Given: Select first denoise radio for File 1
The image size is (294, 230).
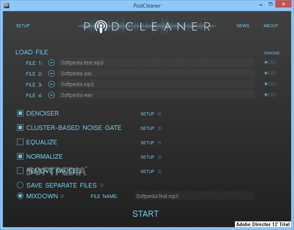Looking at the screenshot, I should pos(266,62).
